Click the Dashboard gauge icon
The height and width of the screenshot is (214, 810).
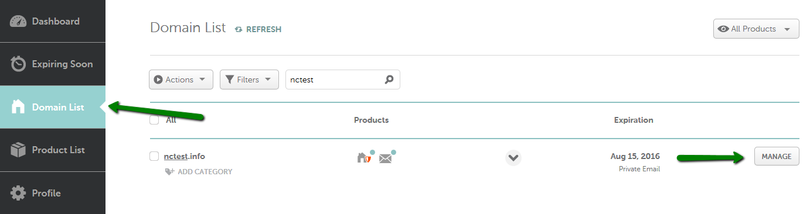pyautogui.click(x=18, y=22)
